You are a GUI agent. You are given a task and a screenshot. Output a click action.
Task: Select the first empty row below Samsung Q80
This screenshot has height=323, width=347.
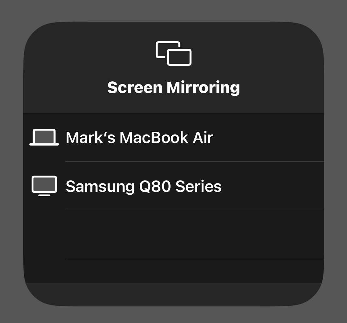click(174, 235)
